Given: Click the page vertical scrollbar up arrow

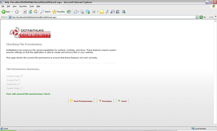Looking at the screenshot, I should [x=215, y=21].
